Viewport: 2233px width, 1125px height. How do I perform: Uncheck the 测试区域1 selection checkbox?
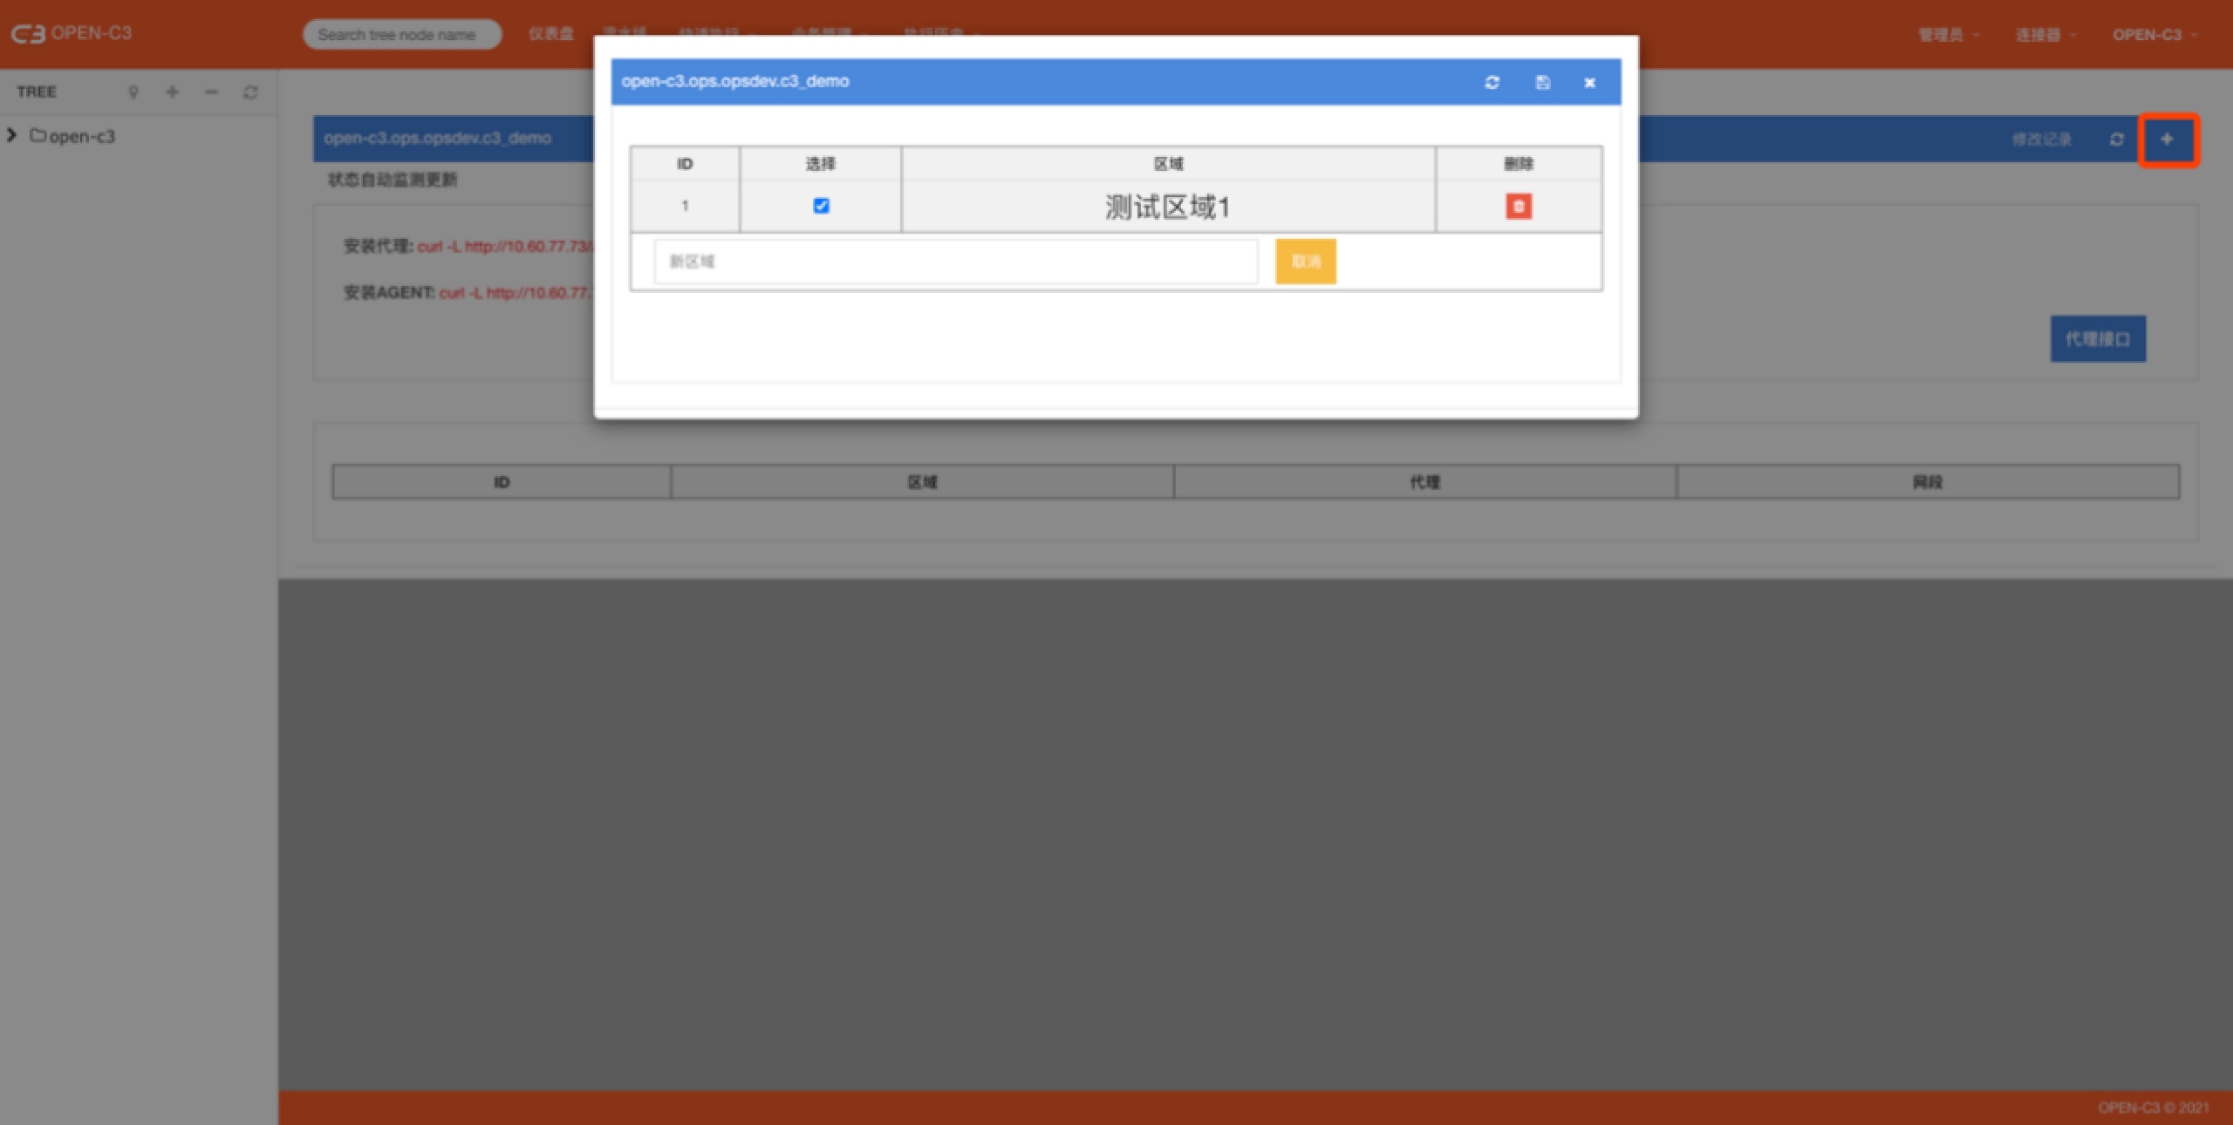[821, 206]
